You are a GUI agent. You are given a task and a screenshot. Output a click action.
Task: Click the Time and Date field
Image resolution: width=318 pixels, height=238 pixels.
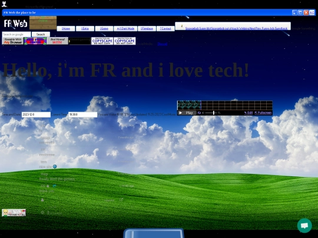click(36, 115)
